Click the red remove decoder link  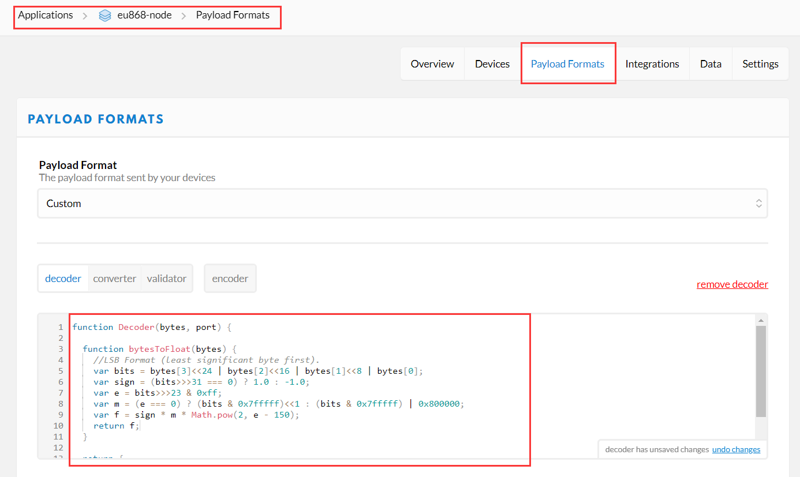[x=732, y=284]
